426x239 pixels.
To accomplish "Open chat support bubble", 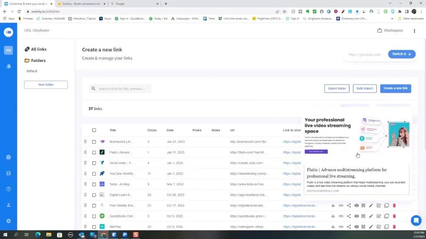I will (416, 220).
